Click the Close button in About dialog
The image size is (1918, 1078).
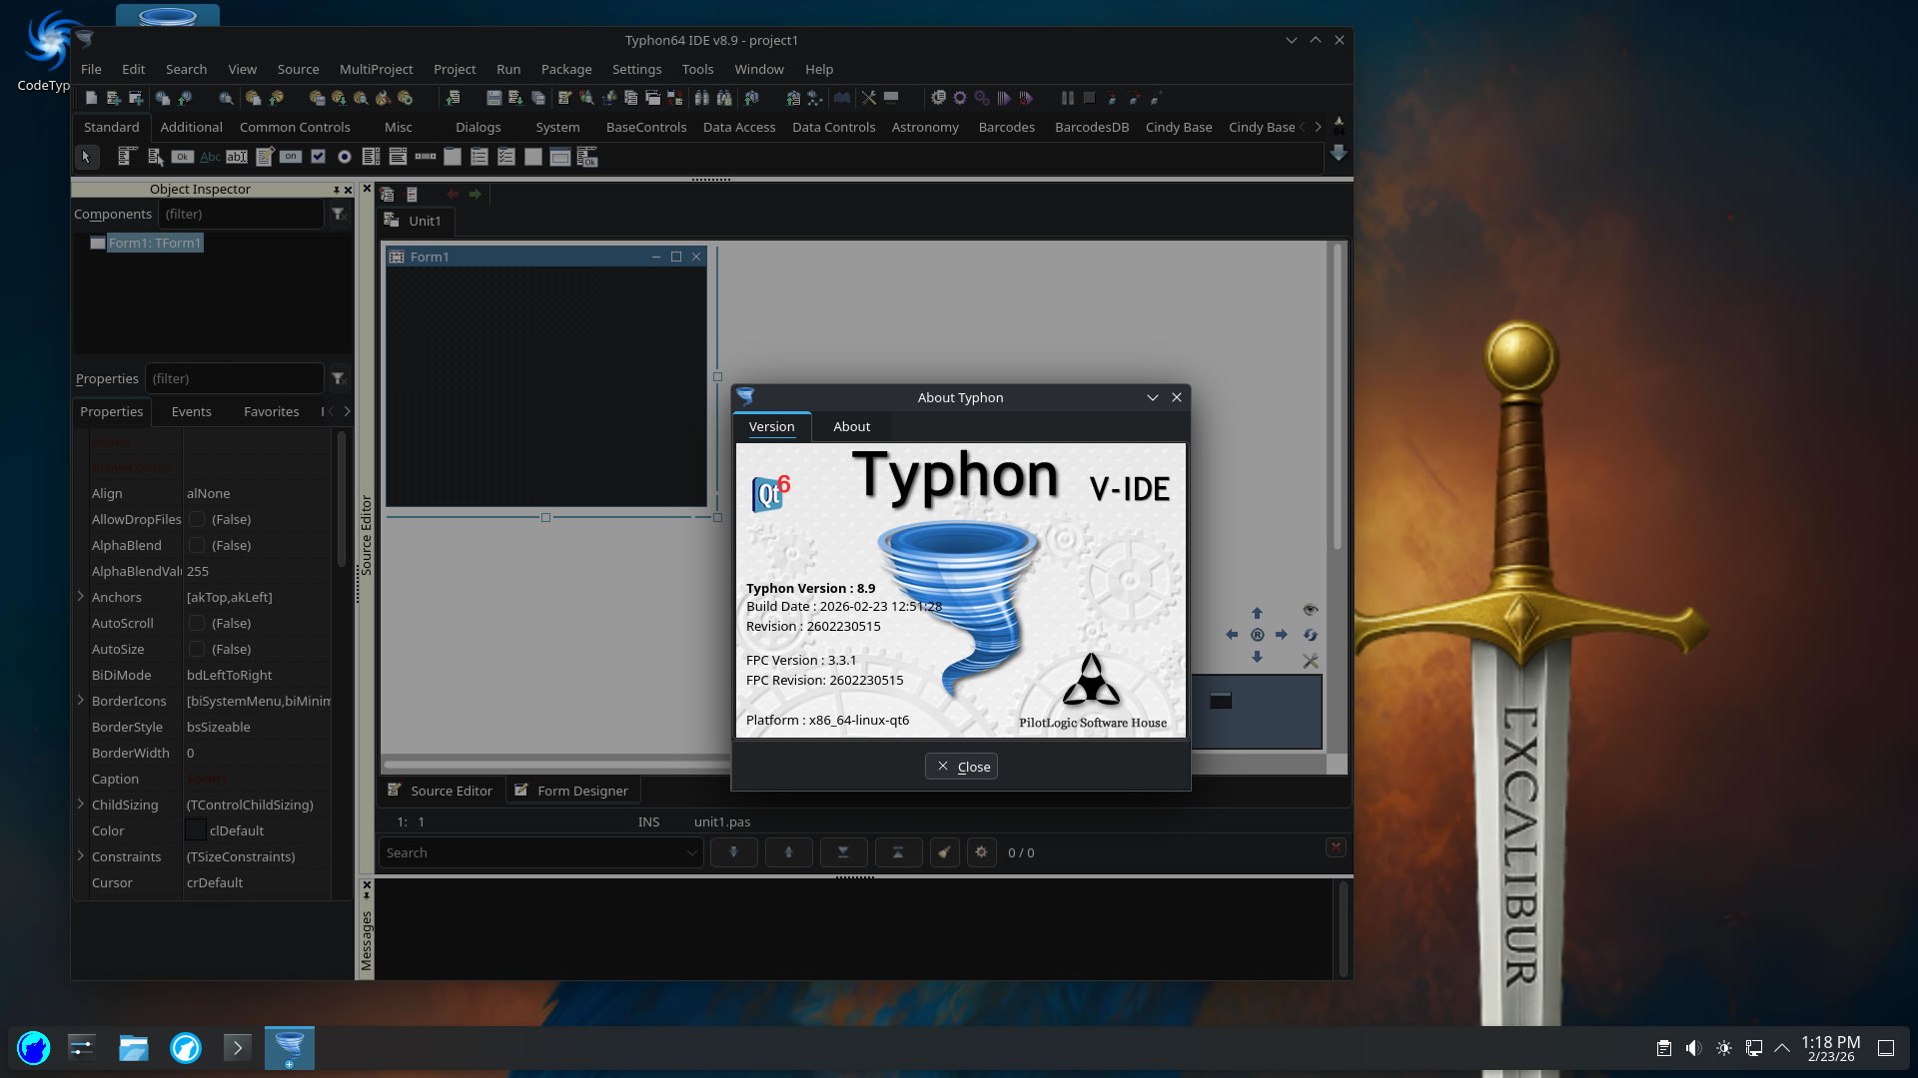click(x=961, y=767)
